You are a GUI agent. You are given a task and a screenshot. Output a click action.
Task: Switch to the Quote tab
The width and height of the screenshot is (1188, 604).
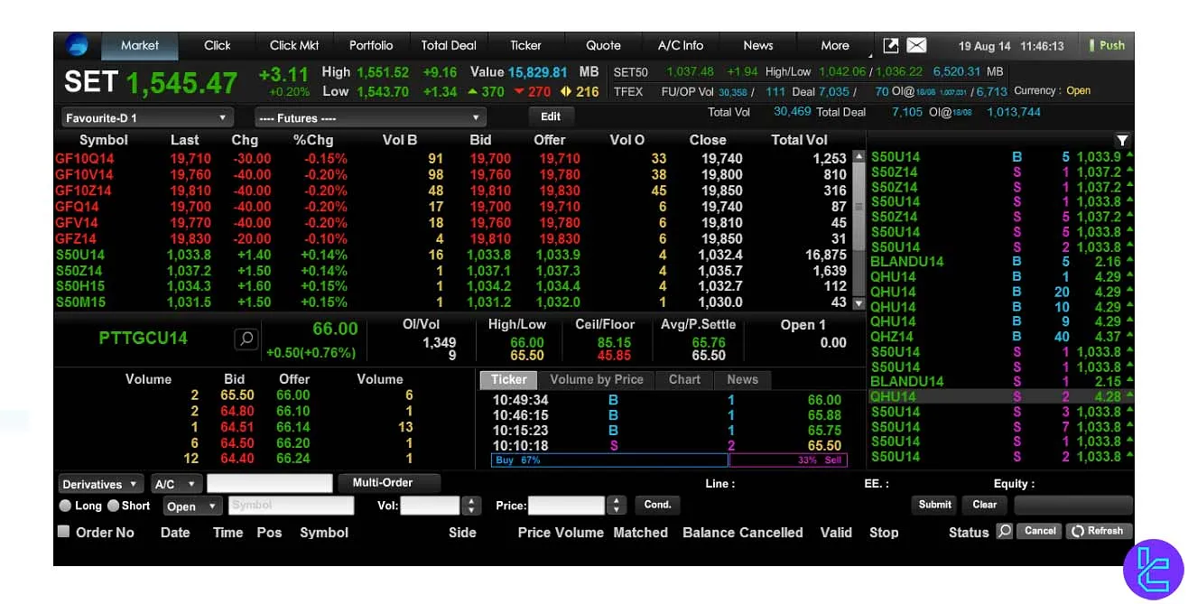[601, 44]
